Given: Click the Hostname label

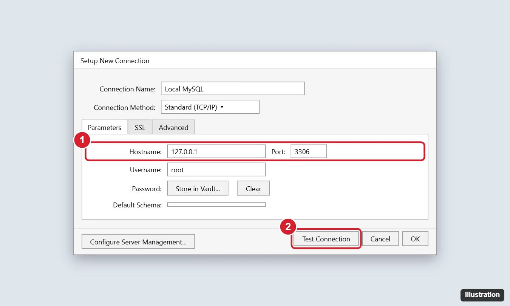Looking at the screenshot, I should point(145,152).
